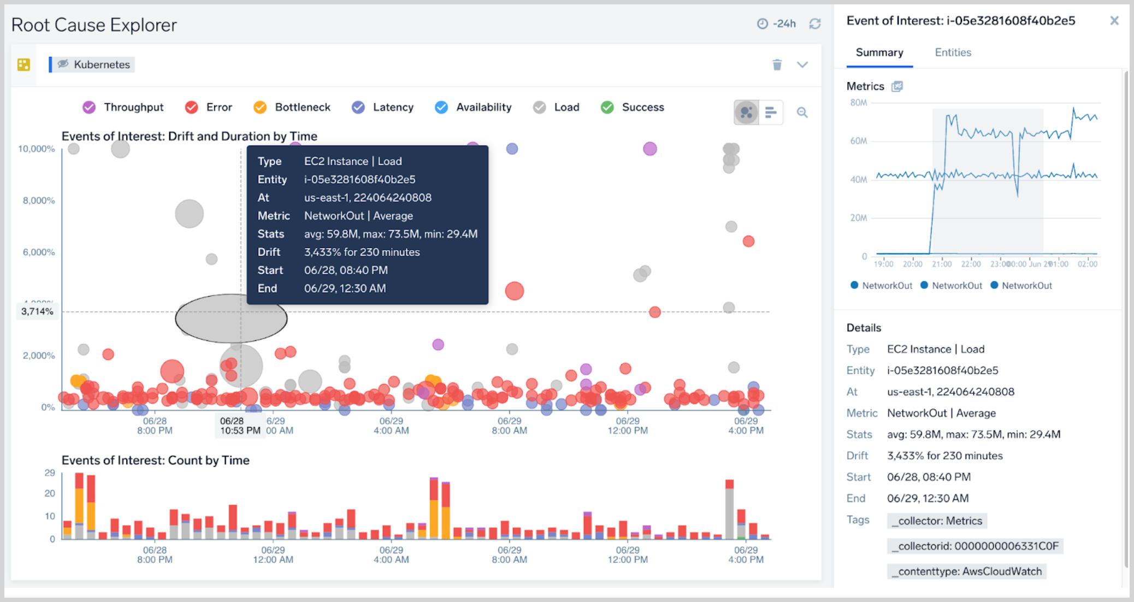Screen dimensions: 1134x602
Task: Switch to bubble chart view
Action: coord(746,113)
